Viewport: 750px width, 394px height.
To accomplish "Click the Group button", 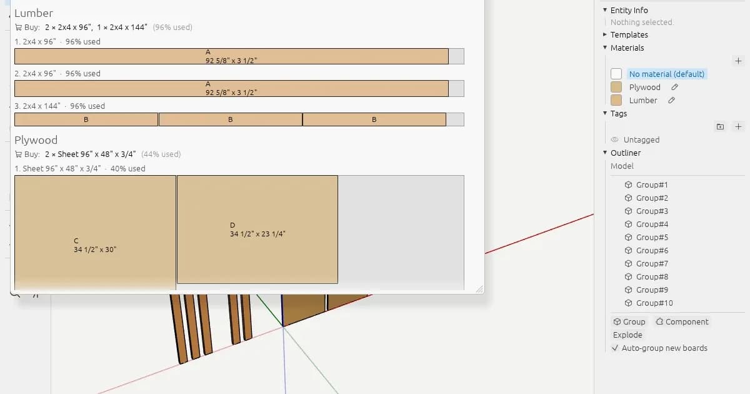I will (x=629, y=321).
